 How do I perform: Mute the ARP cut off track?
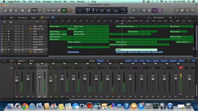[x=16, y=29]
